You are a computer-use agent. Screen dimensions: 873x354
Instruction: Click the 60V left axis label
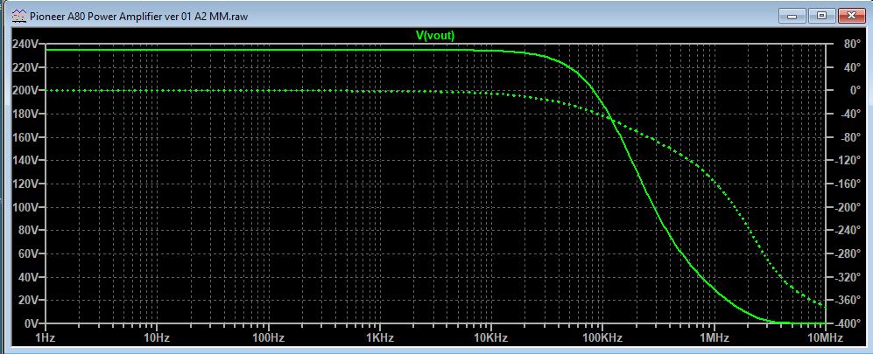pyautogui.click(x=28, y=253)
